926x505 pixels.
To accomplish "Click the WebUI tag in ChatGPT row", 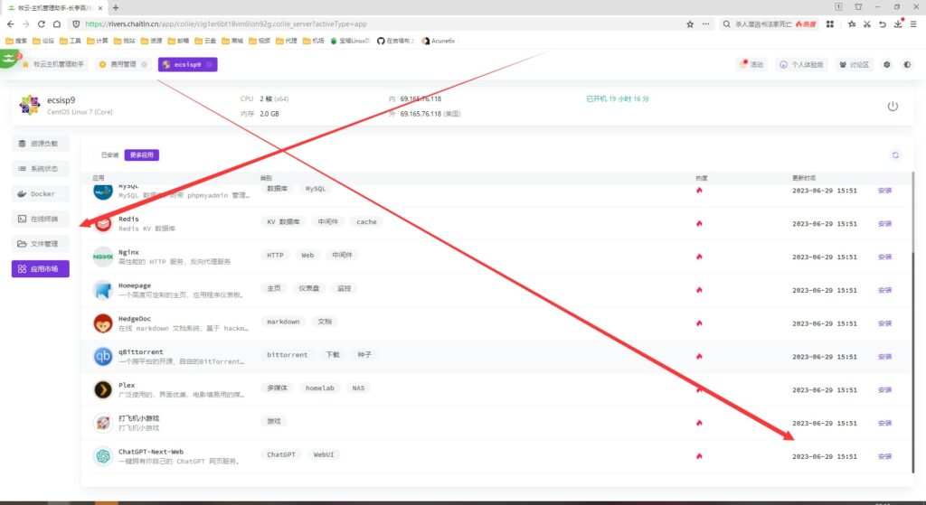I will (x=324, y=454).
